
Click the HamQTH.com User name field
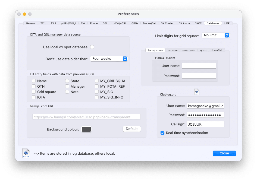[199, 65]
